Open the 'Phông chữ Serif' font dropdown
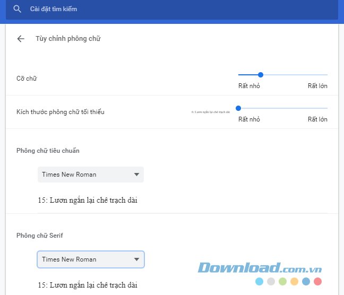Viewport: 344px width, 295px height. tap(91, 259)
